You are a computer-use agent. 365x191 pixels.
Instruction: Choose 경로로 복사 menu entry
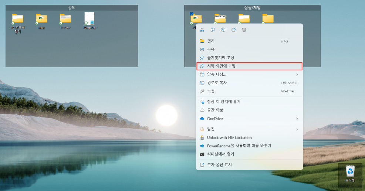pyautogui.click(x=249, y=83)
